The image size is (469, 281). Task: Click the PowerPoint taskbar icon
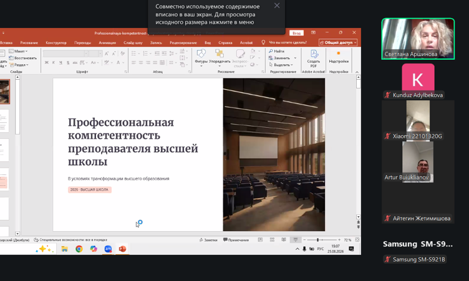123,249
